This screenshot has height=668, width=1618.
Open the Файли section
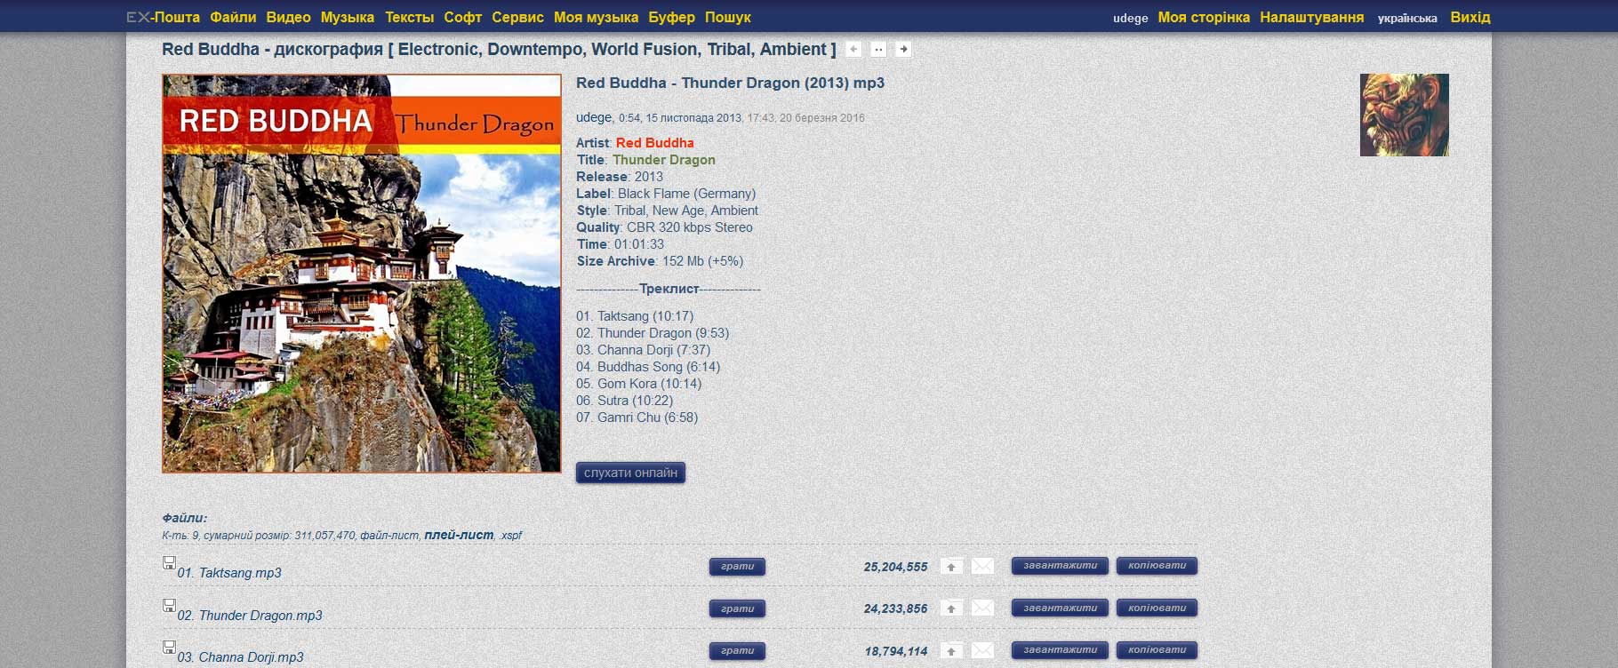[x=233, y=17]
